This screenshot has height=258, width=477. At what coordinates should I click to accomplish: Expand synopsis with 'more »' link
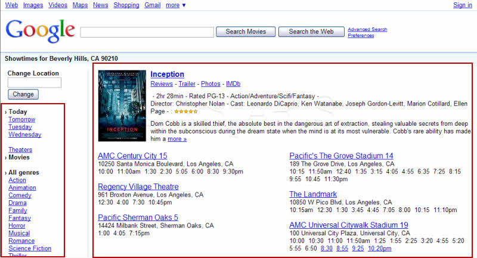[177, 139]
